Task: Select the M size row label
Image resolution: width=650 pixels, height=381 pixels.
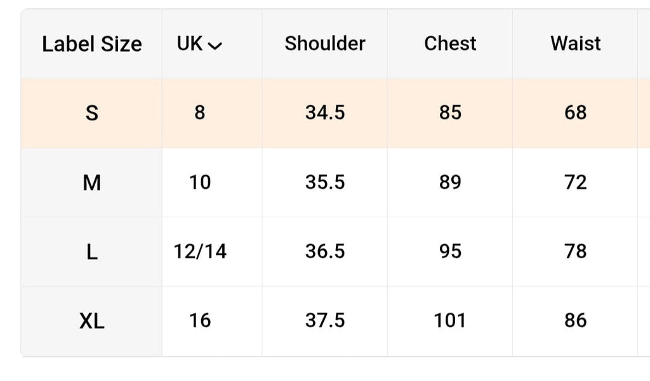Action: [x=91, y=183]
